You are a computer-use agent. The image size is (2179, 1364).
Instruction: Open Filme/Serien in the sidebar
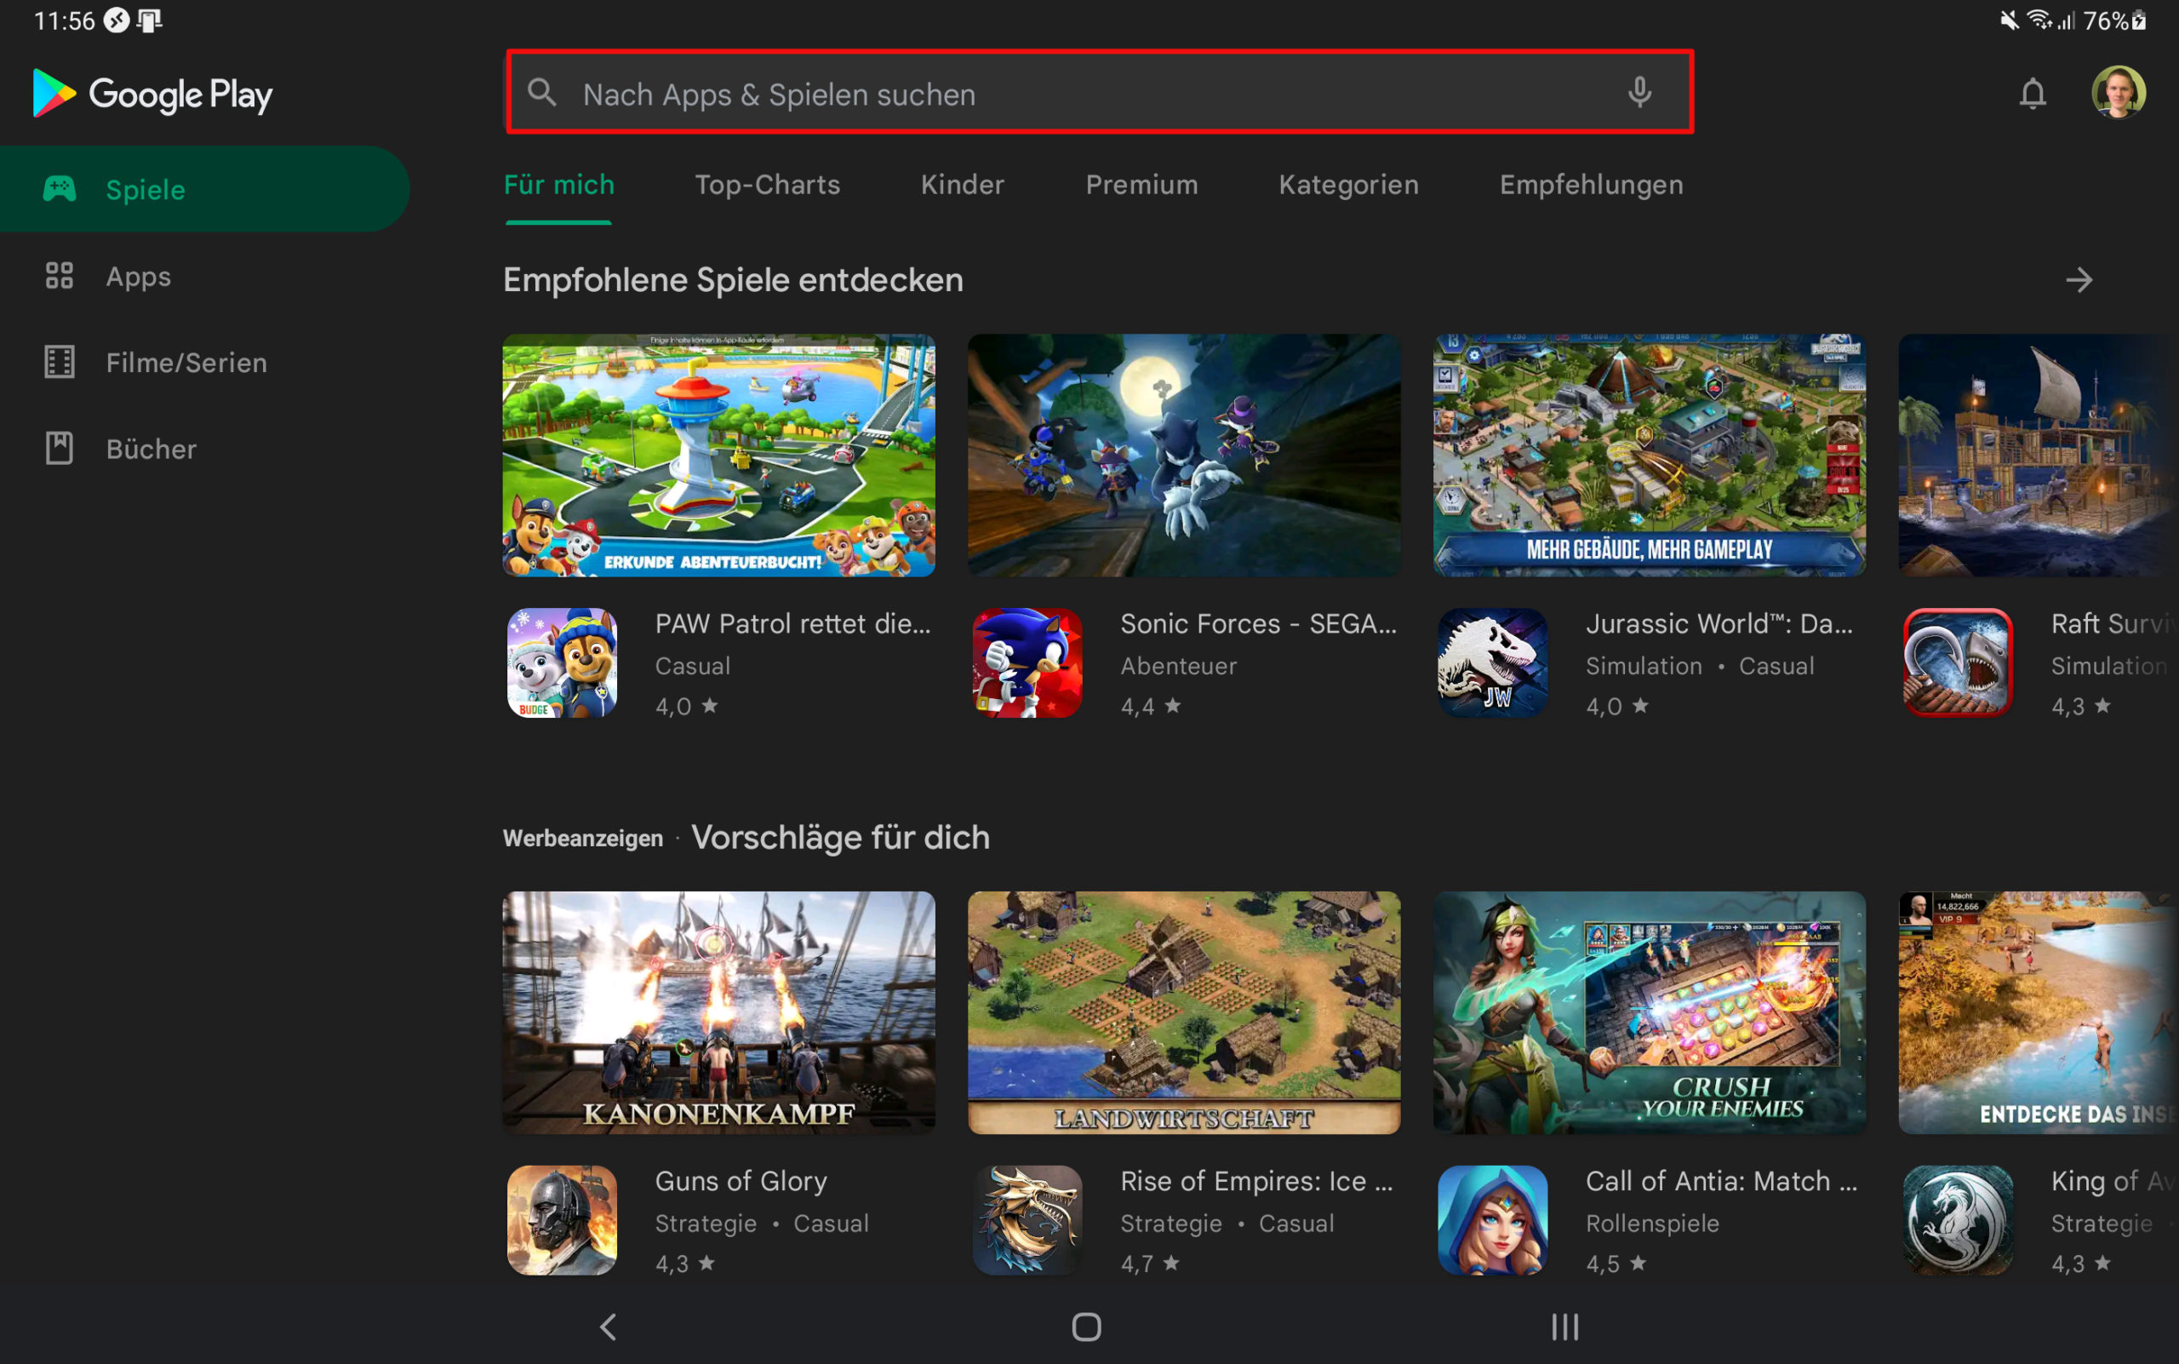click(186, 363)
